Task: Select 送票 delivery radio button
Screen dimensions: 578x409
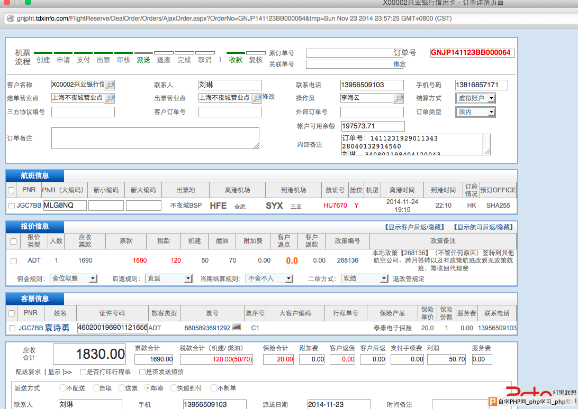Action: [x=121, y=388]
